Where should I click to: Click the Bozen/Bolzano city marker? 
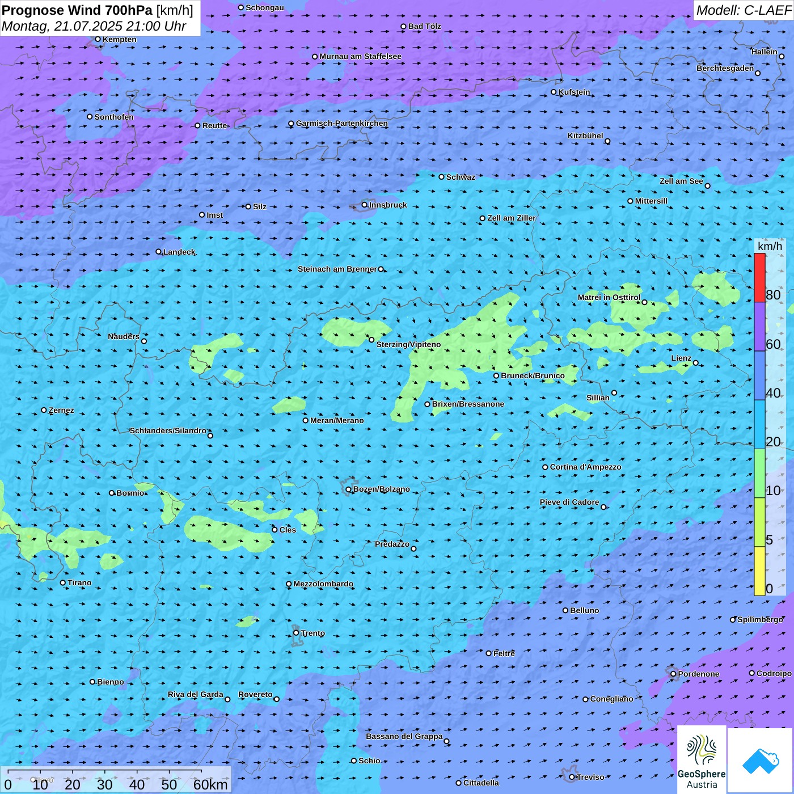pyautogui.click(x=348, y=489)
